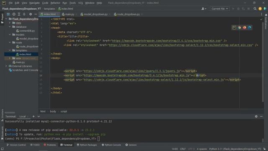The height and width of the screenshot is (151, 268).
Task: Switch to main.py editor tab
Action: [70, 14]
